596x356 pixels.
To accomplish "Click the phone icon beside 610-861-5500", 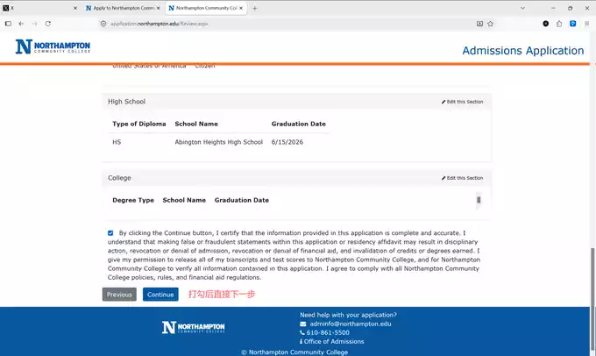I will pos(302,333).
